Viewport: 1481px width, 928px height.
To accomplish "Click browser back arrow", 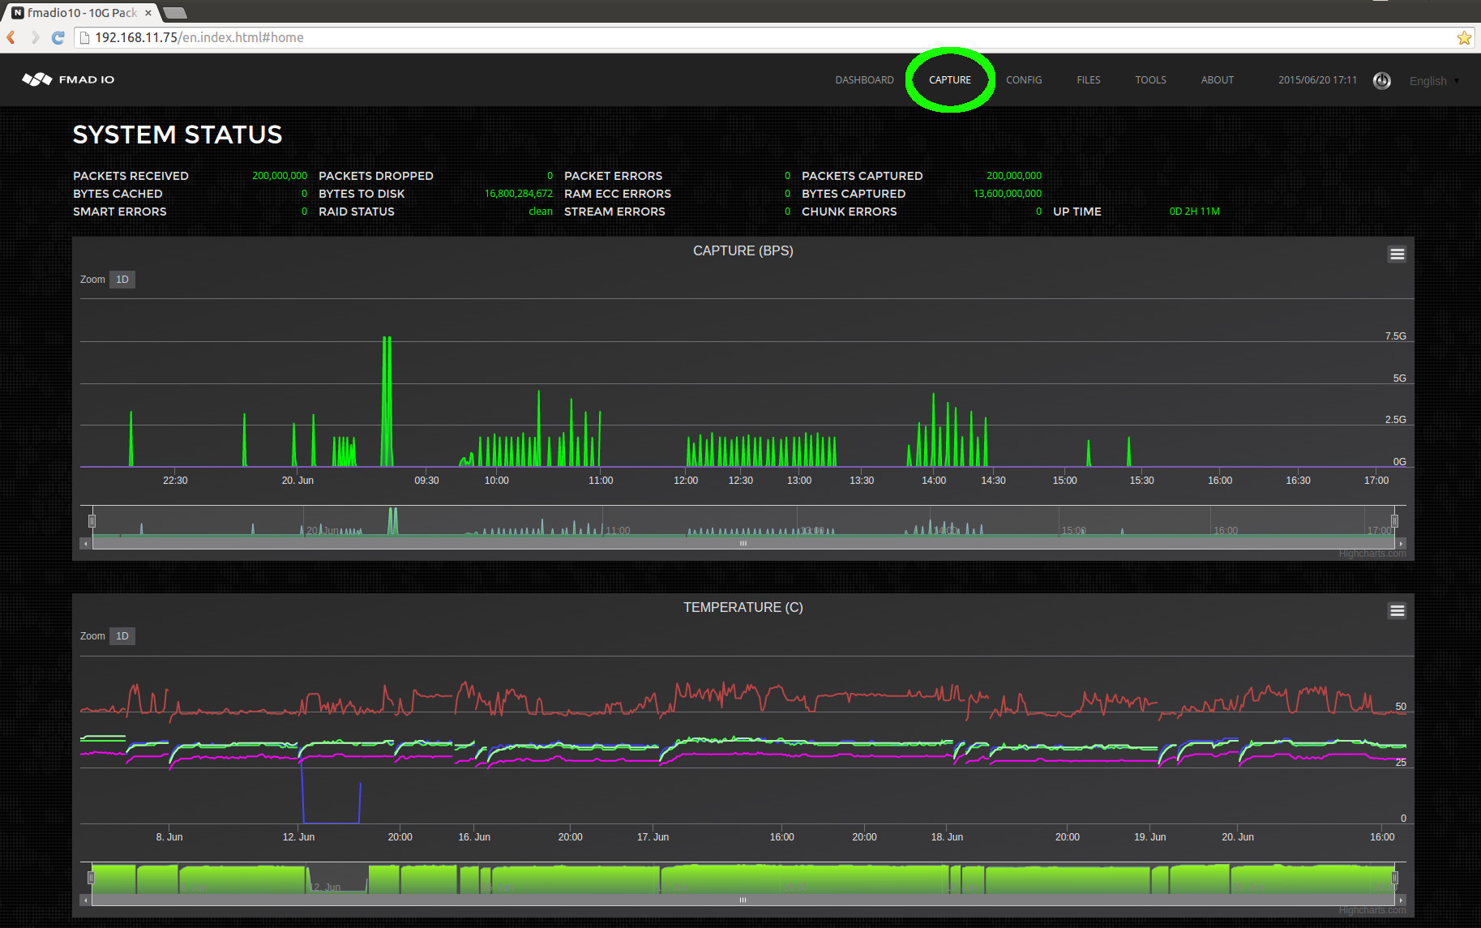I will coord(11,37).
